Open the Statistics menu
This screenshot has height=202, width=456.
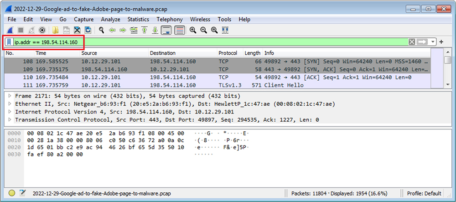tap(138, 19)
